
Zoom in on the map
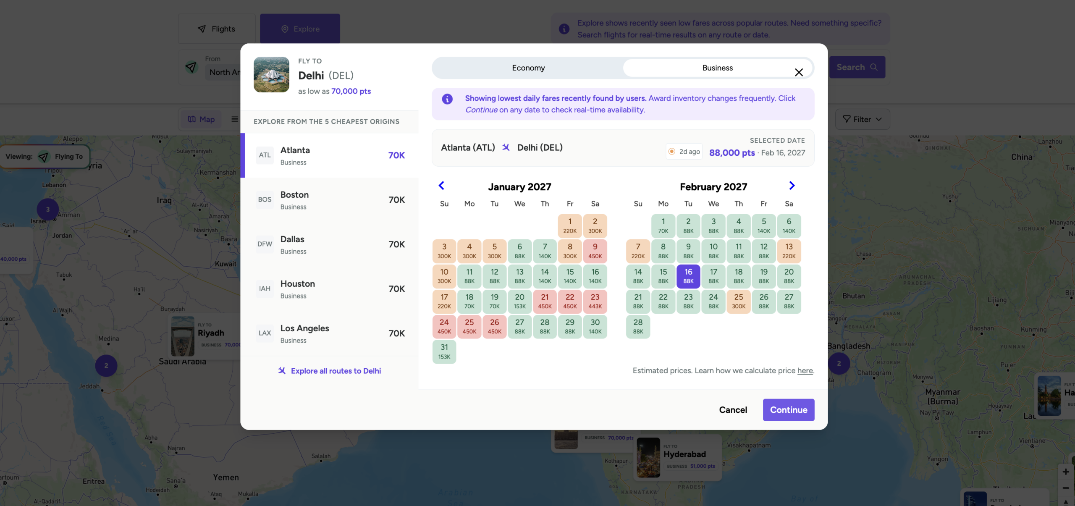(x=1065, y=472)
